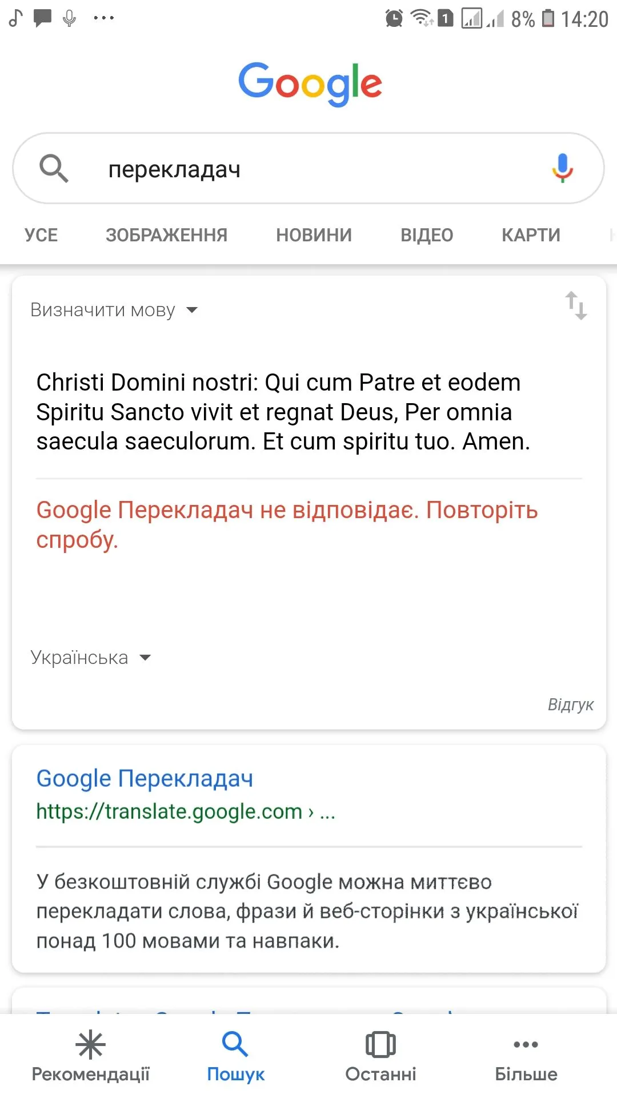Swap translation languages with the arrows icon
Viewport: 617px width, 1098px height.
click(x=576, y=306)
